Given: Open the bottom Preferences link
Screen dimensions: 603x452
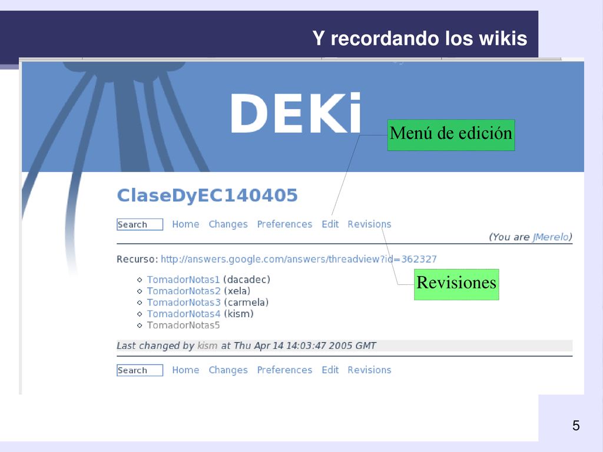Looking at the screenshot, I should (x=284, y=370).
